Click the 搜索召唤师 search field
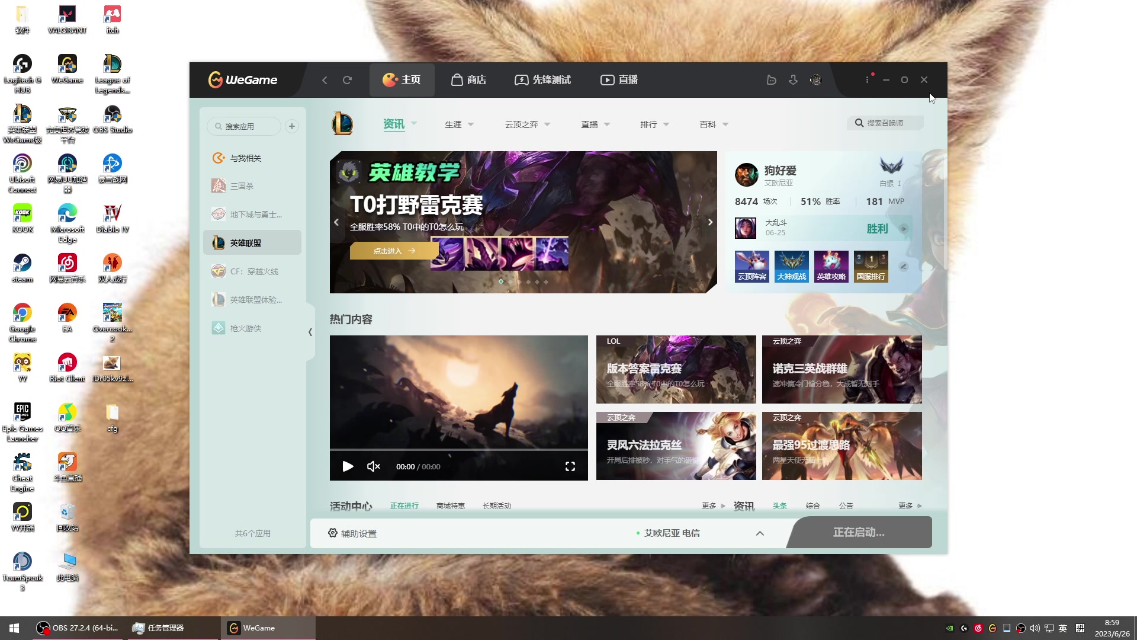Screen dimensions: 1137x640 (885, 123)
